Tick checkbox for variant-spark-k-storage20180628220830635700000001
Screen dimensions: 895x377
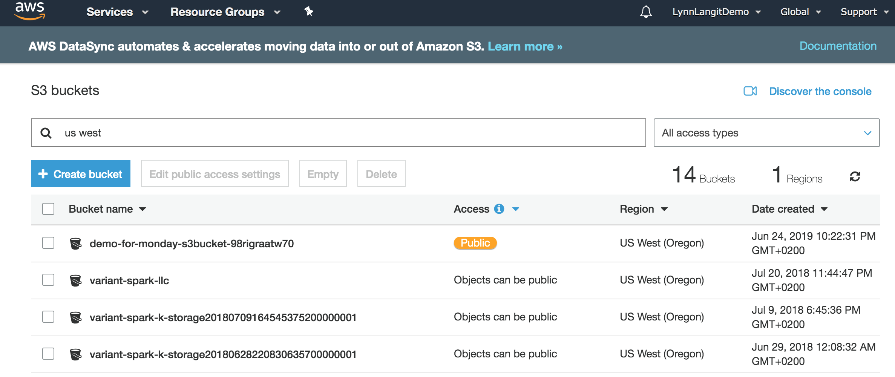[x=48, y=354]
